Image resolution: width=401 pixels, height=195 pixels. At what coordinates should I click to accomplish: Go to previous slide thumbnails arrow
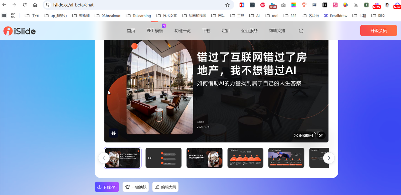[104, 158]
